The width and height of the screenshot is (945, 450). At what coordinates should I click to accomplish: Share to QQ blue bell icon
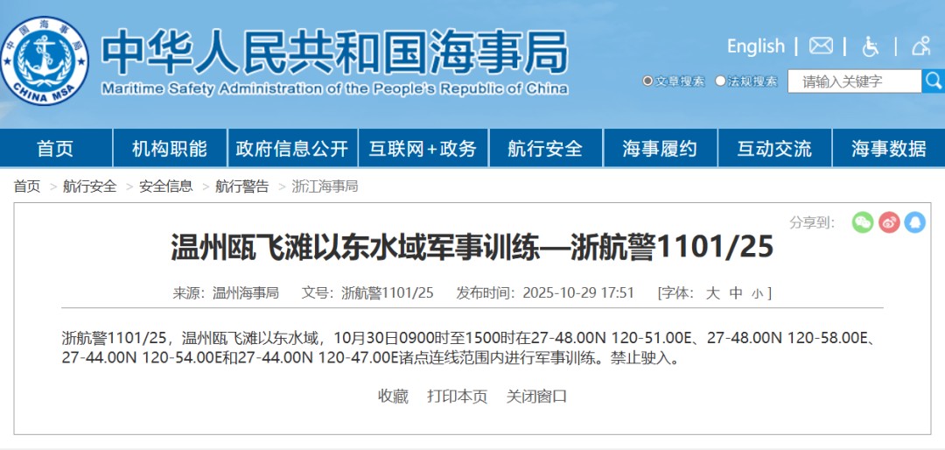pos(915,222)
